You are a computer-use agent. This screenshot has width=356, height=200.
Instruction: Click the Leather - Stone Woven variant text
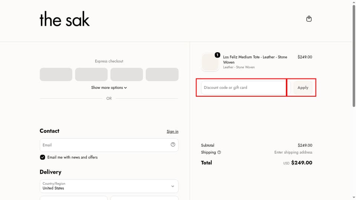pyautogui.click(x=239, y=67)
